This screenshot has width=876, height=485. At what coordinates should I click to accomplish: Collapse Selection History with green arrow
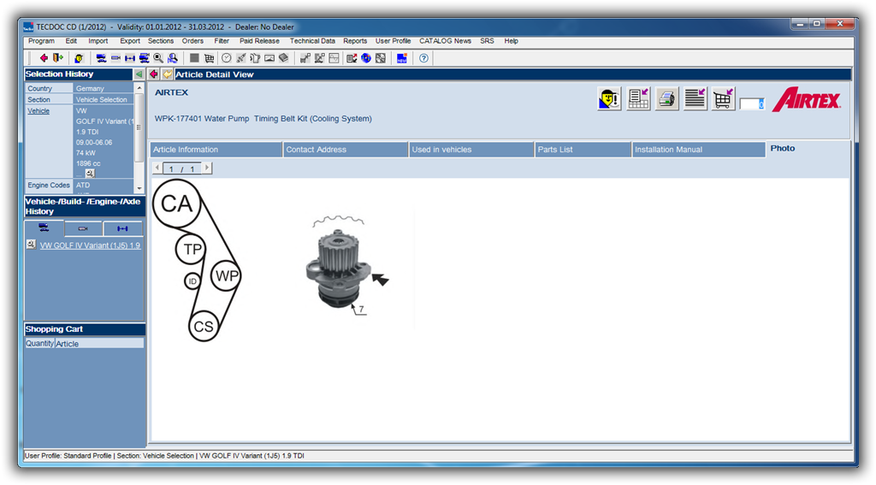[x=139, y=74]
